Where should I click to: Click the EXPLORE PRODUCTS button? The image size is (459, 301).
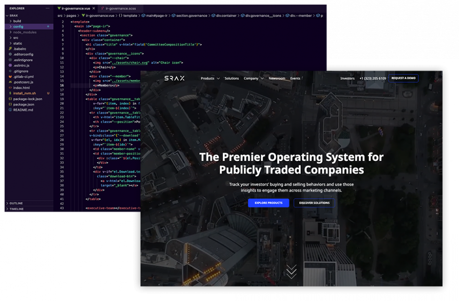pos(268,203)
